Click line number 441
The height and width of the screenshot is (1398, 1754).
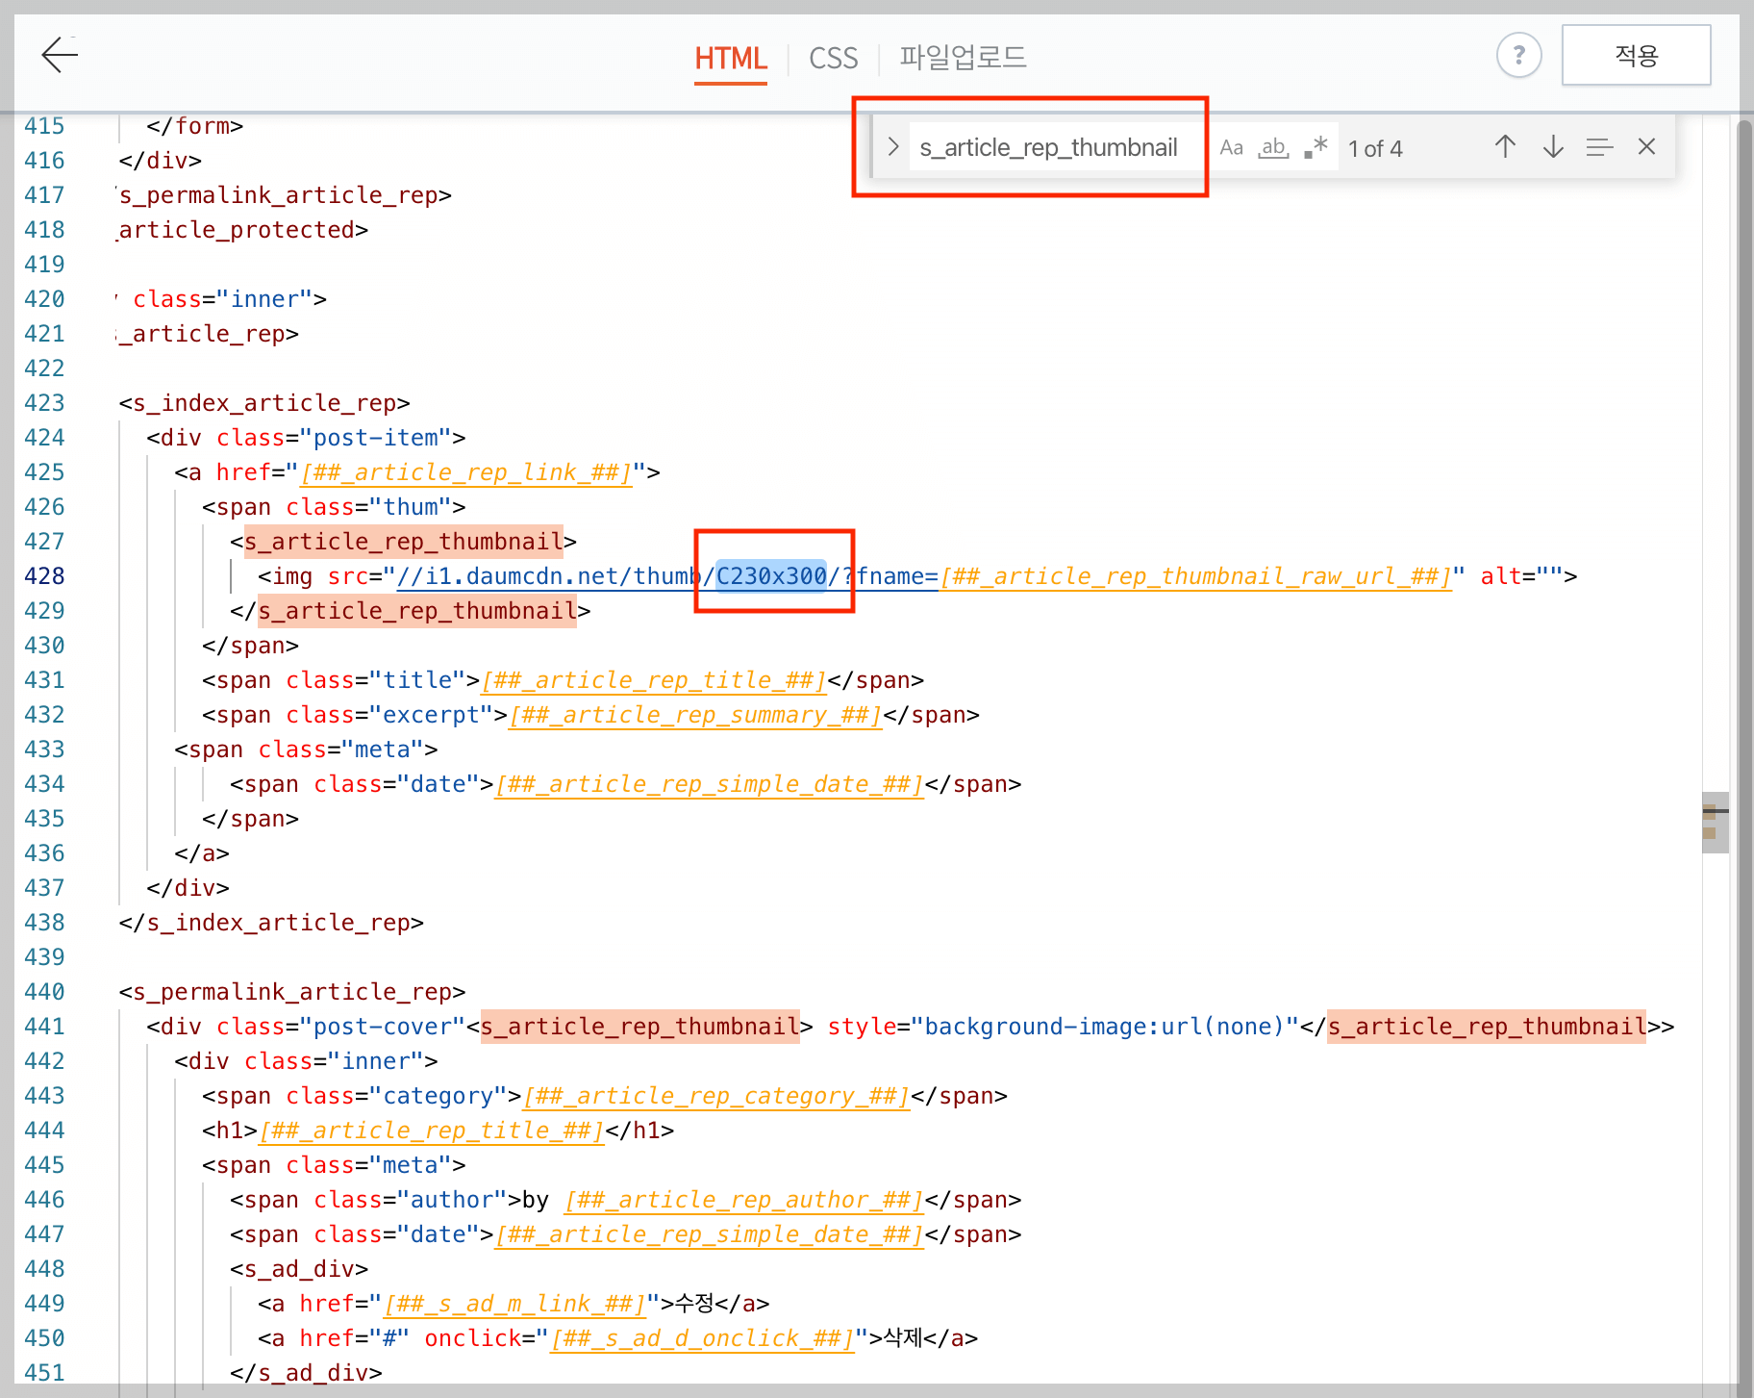coord(44,1027)
